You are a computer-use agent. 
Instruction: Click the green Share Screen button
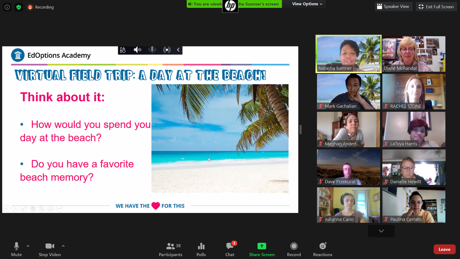(262, 249)
